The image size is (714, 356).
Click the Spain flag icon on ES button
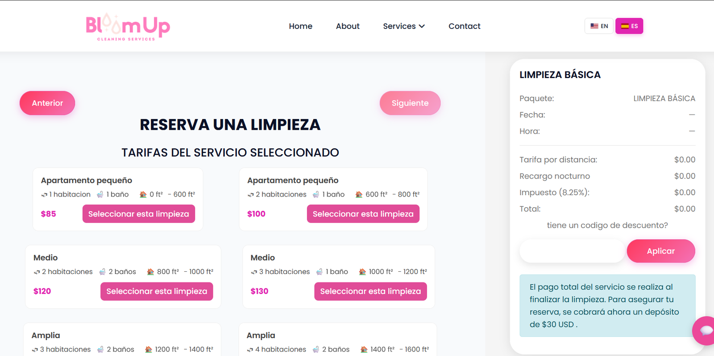coord(625,26)
